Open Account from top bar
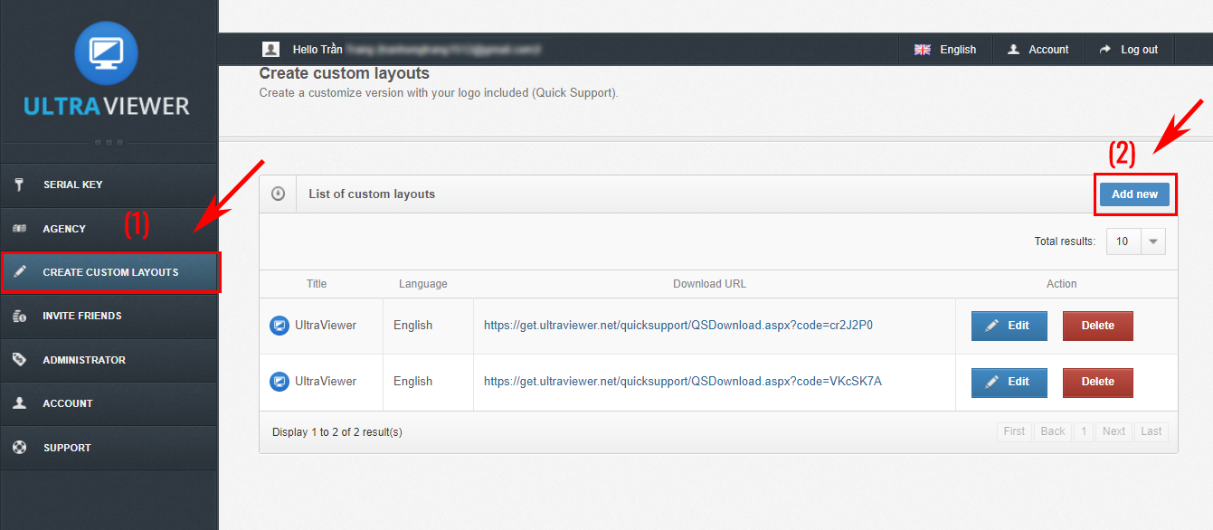Image resolution: width=1213 pixels, height=530 pixels. pyautogui.click(x=1038, y=50)
